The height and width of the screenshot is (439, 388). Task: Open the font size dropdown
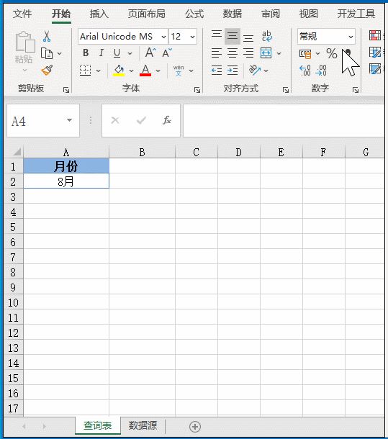pyautogui.click(x=192, y=37)
